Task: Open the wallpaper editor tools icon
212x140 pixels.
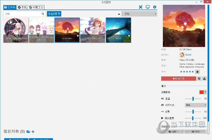Action: point(141,7)
